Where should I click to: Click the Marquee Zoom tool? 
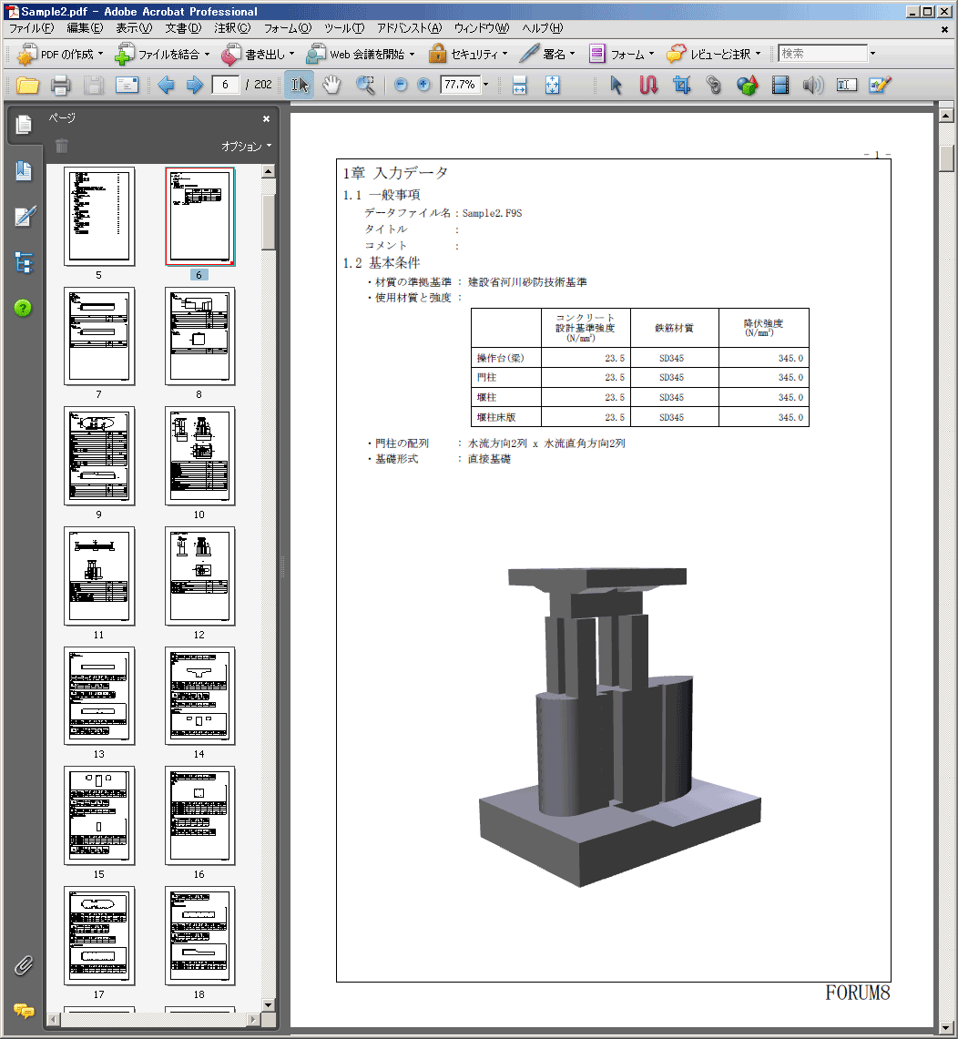tap(365, 86)
